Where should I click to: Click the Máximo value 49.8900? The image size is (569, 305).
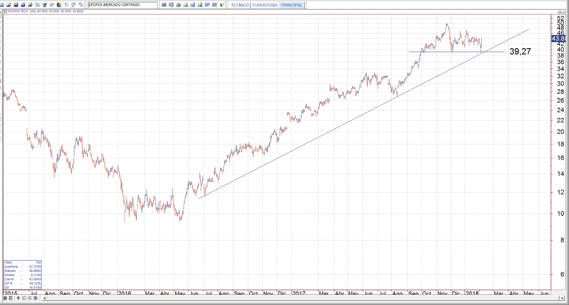click(x=35, y=271)
